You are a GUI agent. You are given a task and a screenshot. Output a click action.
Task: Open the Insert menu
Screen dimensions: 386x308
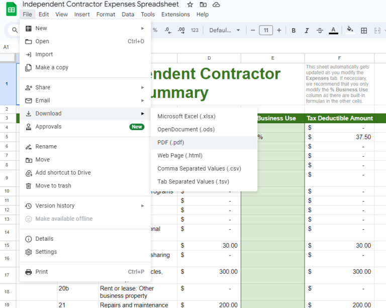coord(82,14)
